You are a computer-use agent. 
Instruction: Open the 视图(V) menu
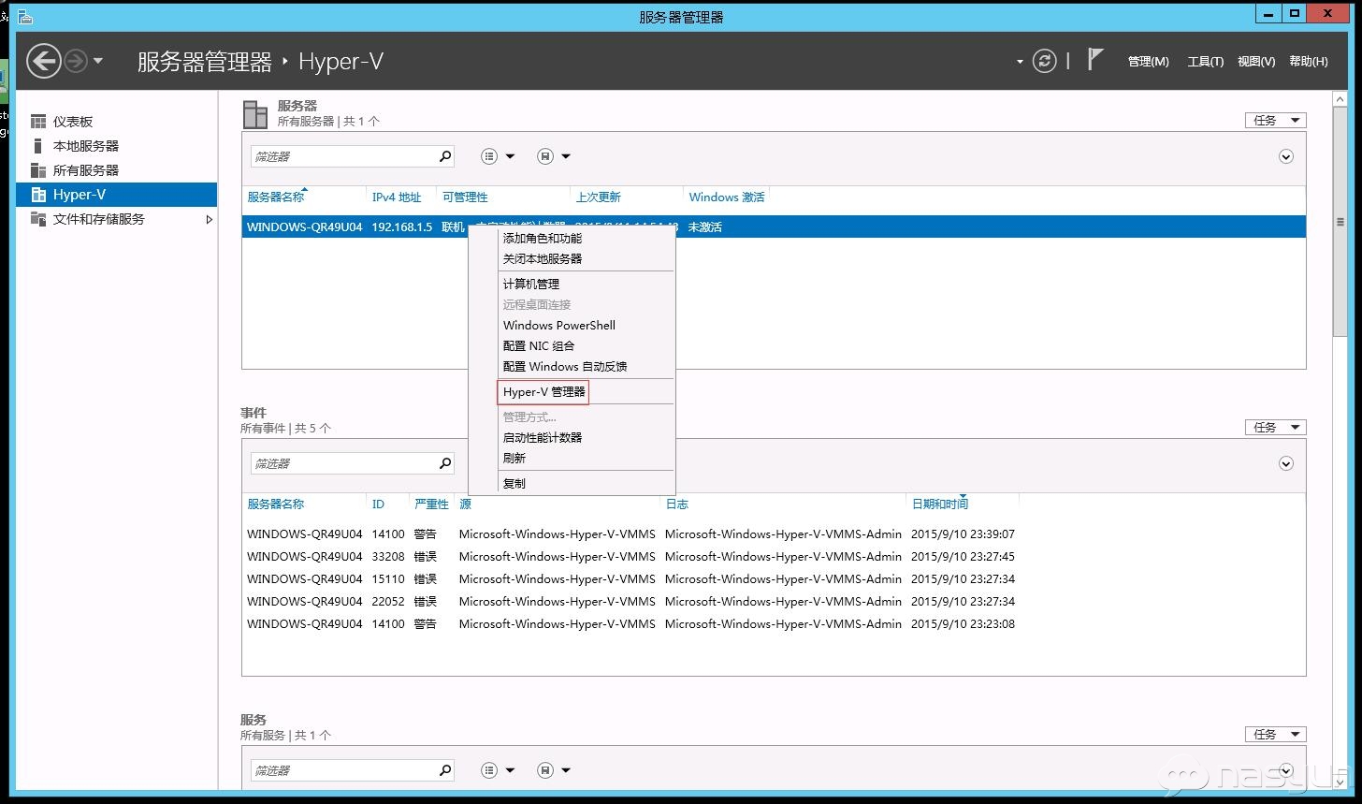[1255, 62]
